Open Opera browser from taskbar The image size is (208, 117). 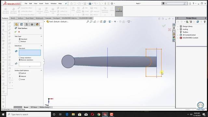click(92, 114)
